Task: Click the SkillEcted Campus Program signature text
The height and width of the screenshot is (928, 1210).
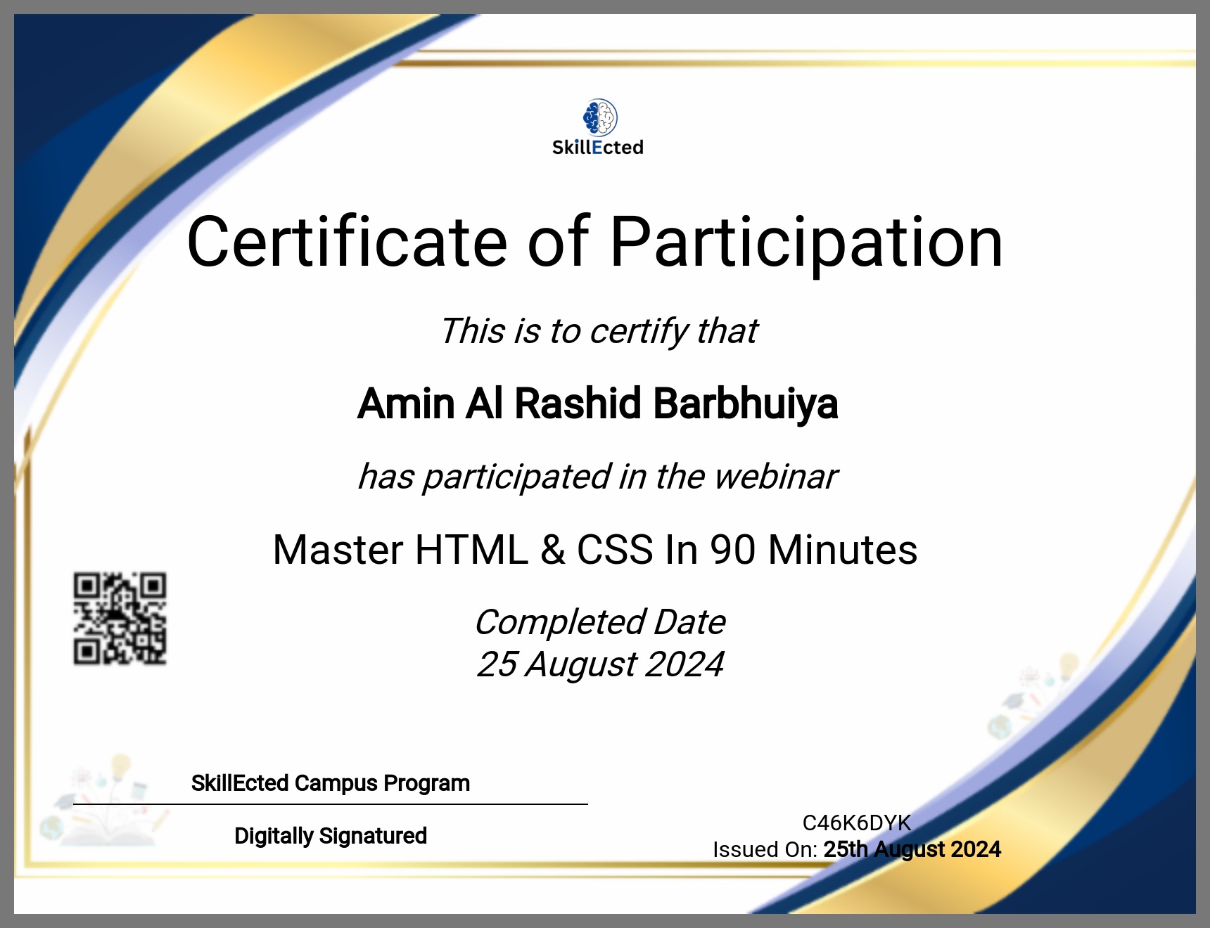Action: [330, 783]
